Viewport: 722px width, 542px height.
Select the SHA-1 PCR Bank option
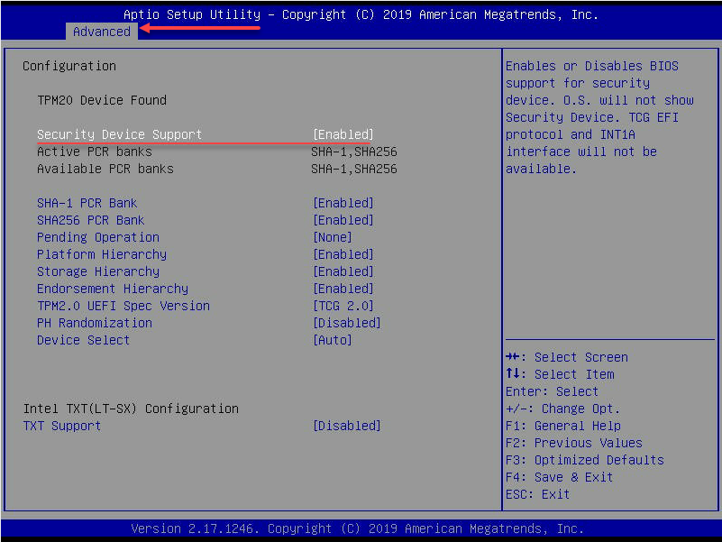click(x=87, y=203)
